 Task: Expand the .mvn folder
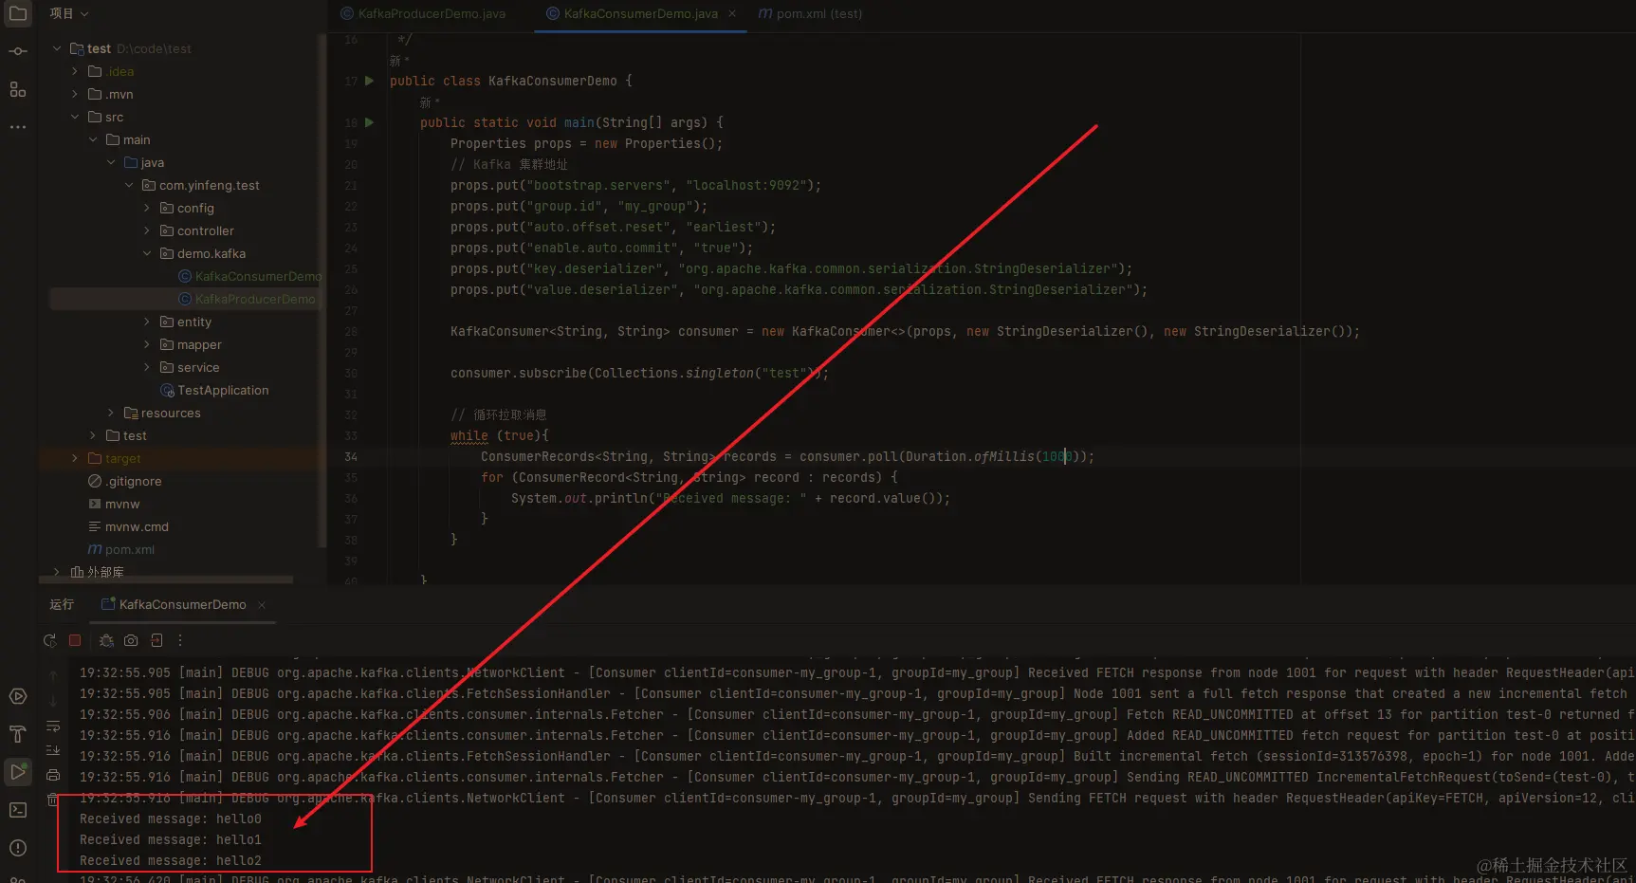coord(75,94)
